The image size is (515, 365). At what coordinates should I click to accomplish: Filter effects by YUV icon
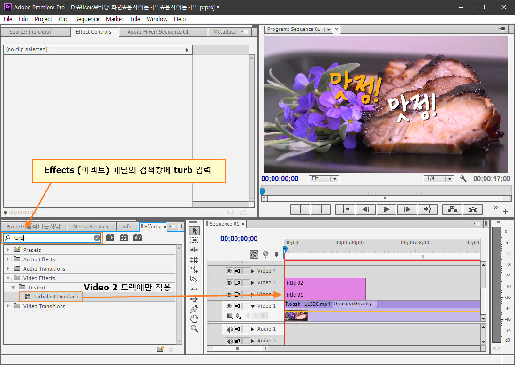point(137,237)
